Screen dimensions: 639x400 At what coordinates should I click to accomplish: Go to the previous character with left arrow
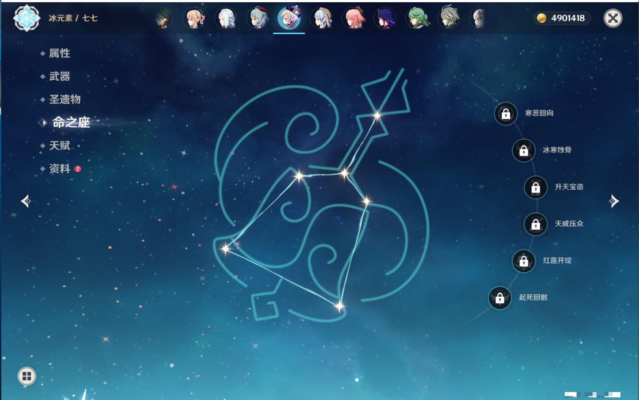26,201
